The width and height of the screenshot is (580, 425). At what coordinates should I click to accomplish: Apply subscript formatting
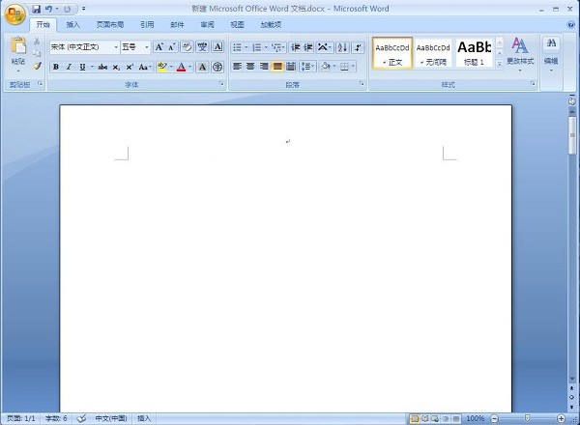[x=116, y=67]
